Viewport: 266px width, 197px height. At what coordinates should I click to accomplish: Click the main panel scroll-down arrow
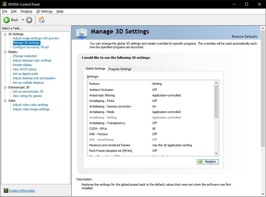(263, 194)
